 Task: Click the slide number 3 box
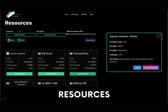[x=3, y=99]
